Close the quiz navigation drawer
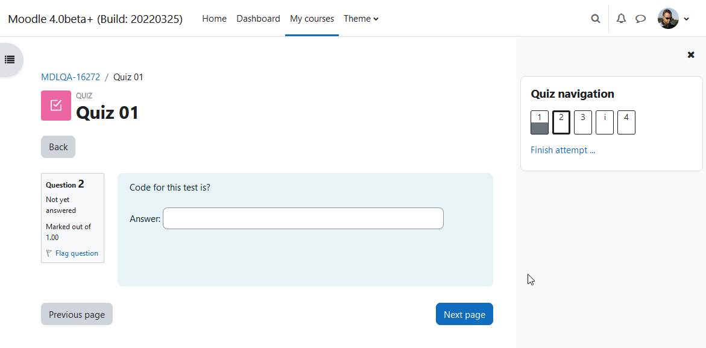 (x=691, y=54)
